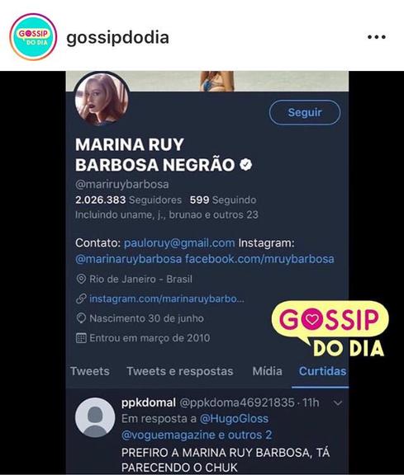Click the link chain icon beside instagram.com
Image resolution: width=404 pixels, height=475 pixels.
tap(81, 299)
